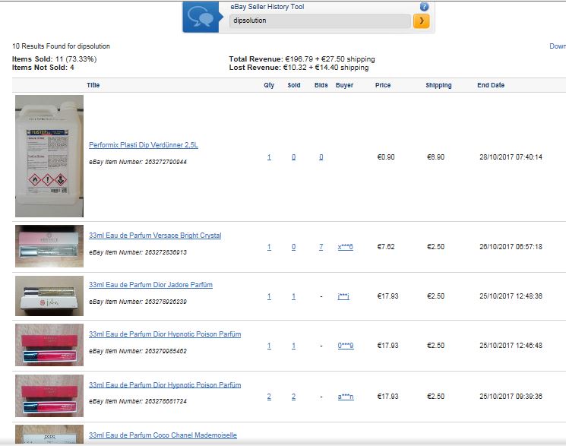This screenshot has width=566, height=446.
Task: Open 33ml Eau de Parfum Coco Chanel Mademoiselle link
Action: (x=163, y=435)
